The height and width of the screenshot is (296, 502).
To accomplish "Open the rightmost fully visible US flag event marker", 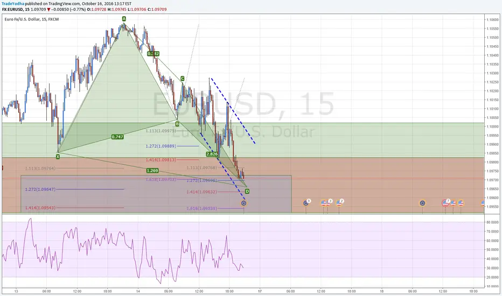I will pyautogui.click(x=461, y=203).
